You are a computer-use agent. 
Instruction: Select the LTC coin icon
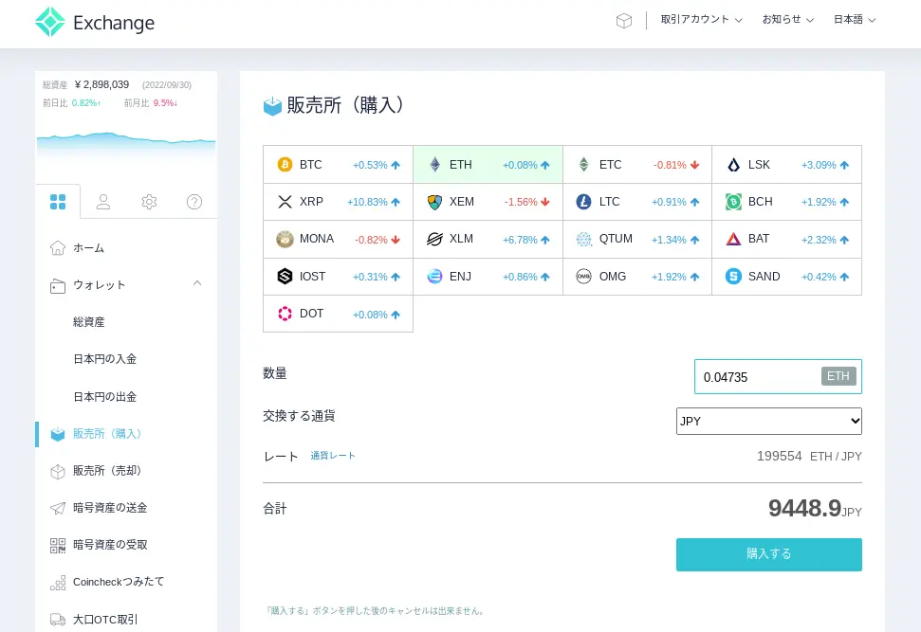point(584,202)
